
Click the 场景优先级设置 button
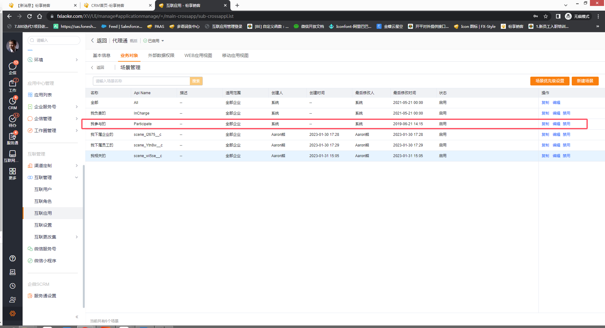pos(549,81)
